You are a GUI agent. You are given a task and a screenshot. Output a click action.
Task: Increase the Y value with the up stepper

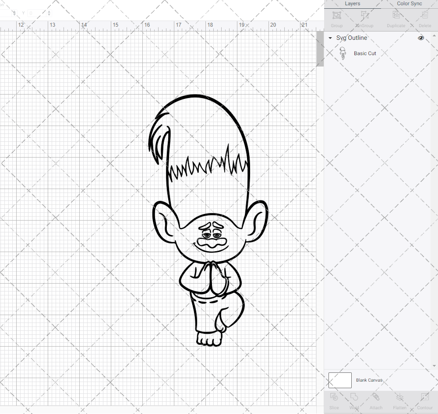[x=49, y=11]
